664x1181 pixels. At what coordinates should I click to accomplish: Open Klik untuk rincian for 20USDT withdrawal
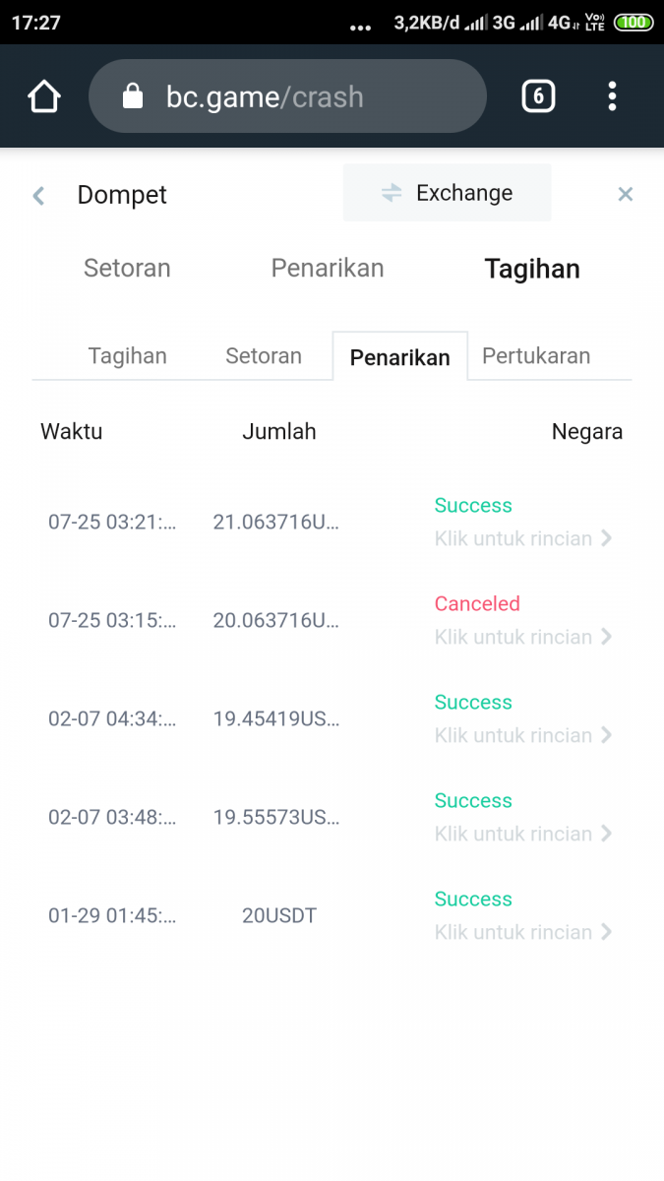(522, 932)
